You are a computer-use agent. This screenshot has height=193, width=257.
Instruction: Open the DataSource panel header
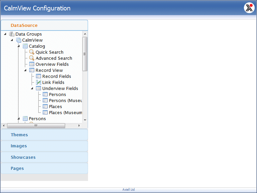click(44, 26)
